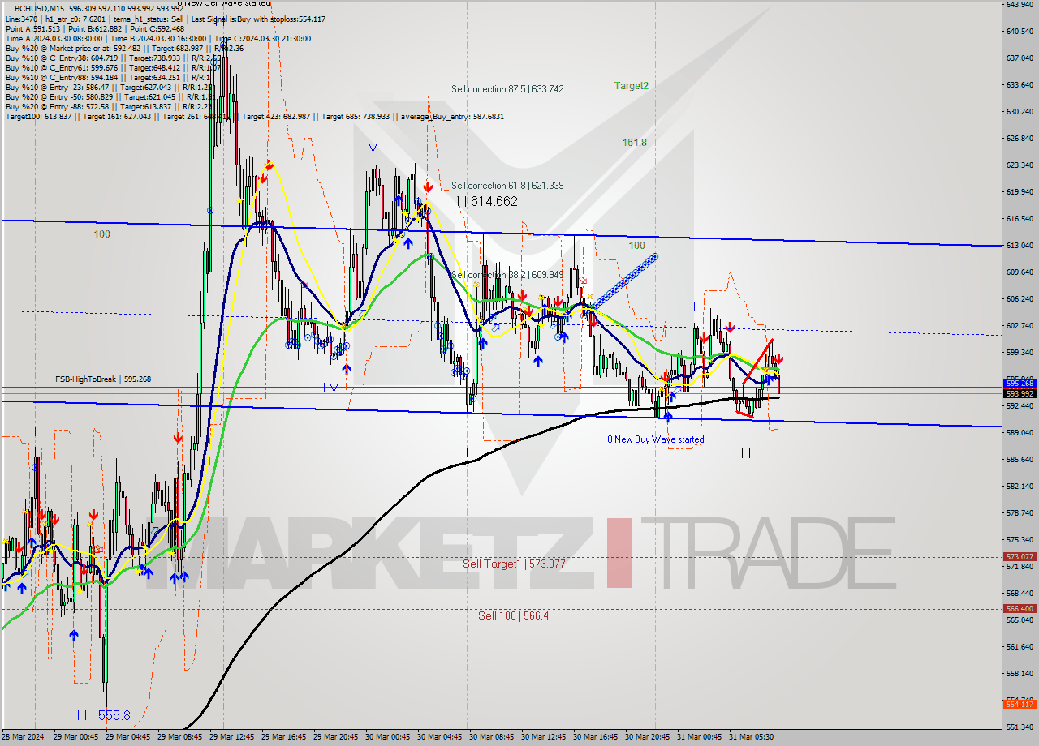Click the red 554.117 stoploss price tag
The height and width of the screenshot is (746, 1039).
tap(1020, 704)
